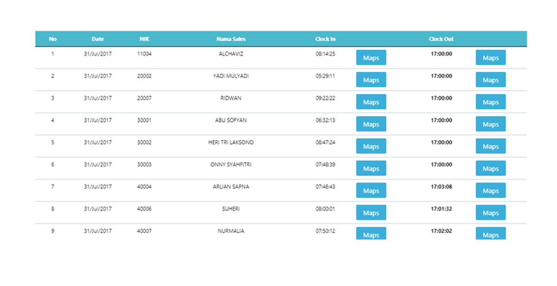Screen dimensions: 557x286
Task: Open Clock Out Maps for RIDWAN
Action: [x=490, y=102]
